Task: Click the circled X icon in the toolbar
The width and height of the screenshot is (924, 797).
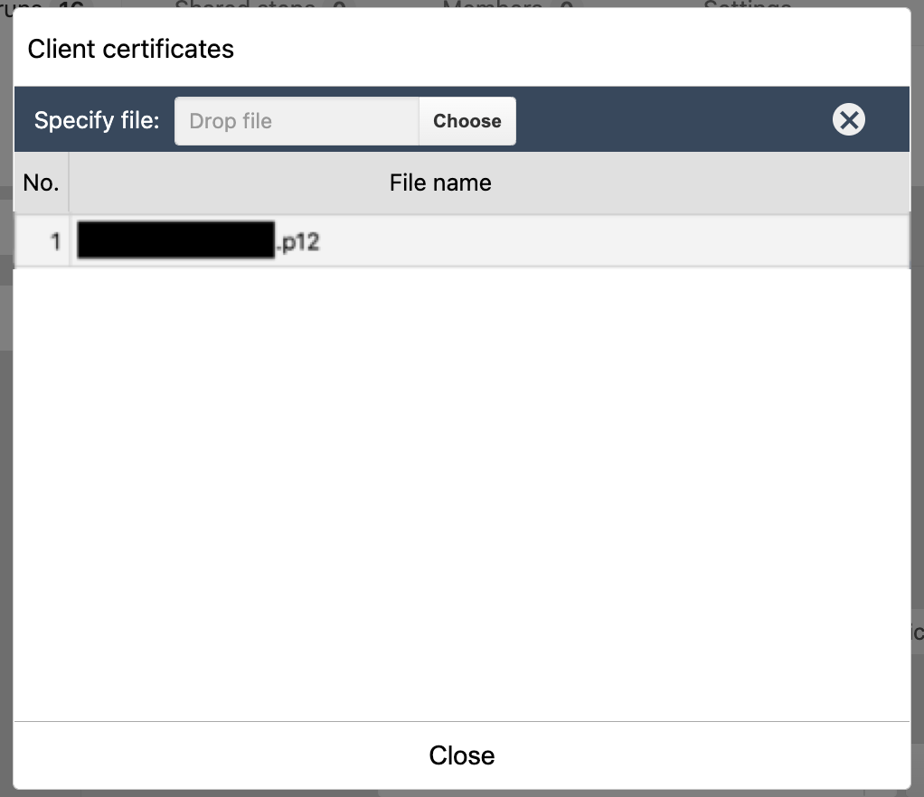Action: (x=848, y=120)
